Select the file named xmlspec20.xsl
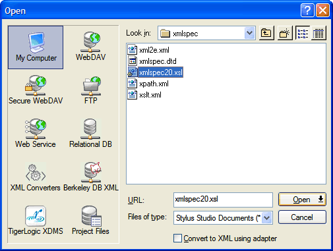Screen dimensions: 333x251 tap(161, 72)
